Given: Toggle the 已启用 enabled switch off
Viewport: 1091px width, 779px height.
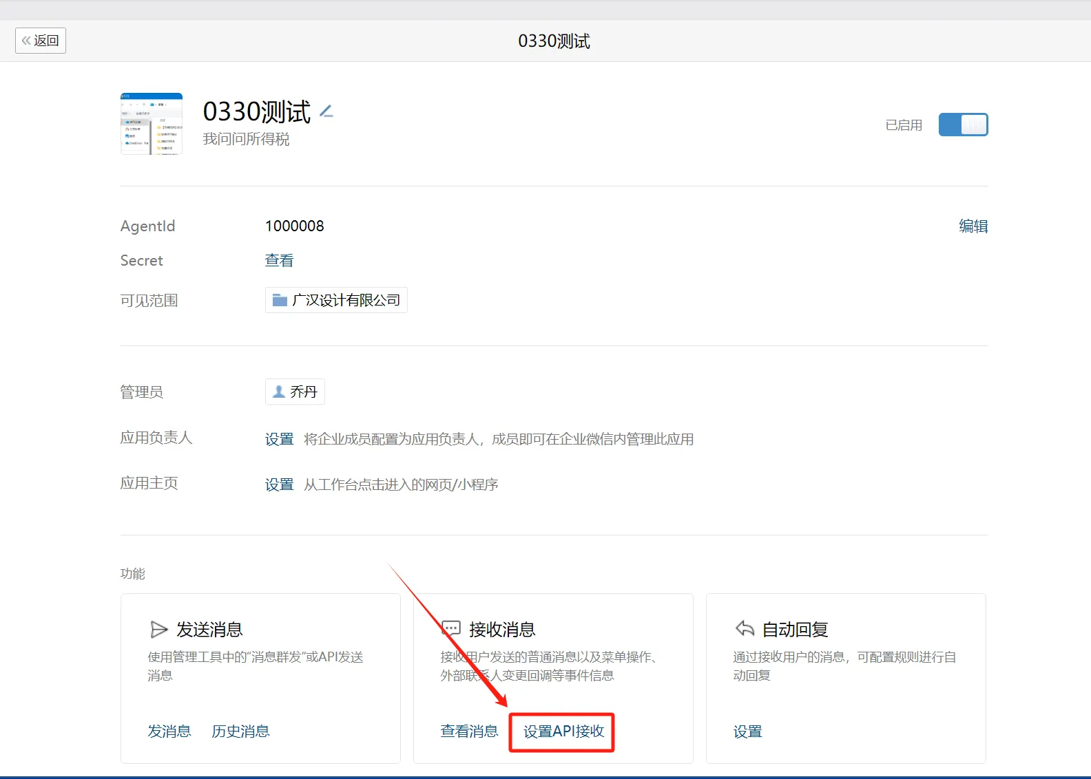Looking at the screenshot, I should (x=963, y=125).
